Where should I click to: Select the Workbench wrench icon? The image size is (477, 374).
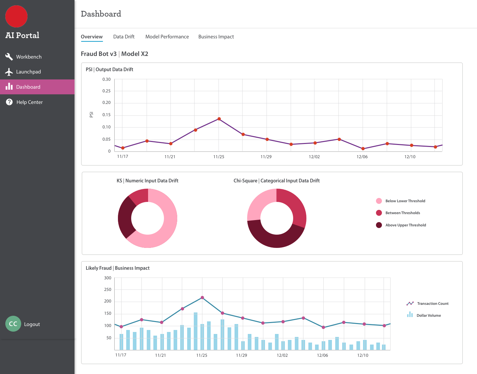tap(9, 57)
